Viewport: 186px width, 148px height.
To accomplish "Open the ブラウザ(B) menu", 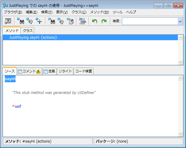I will [13, 12].
